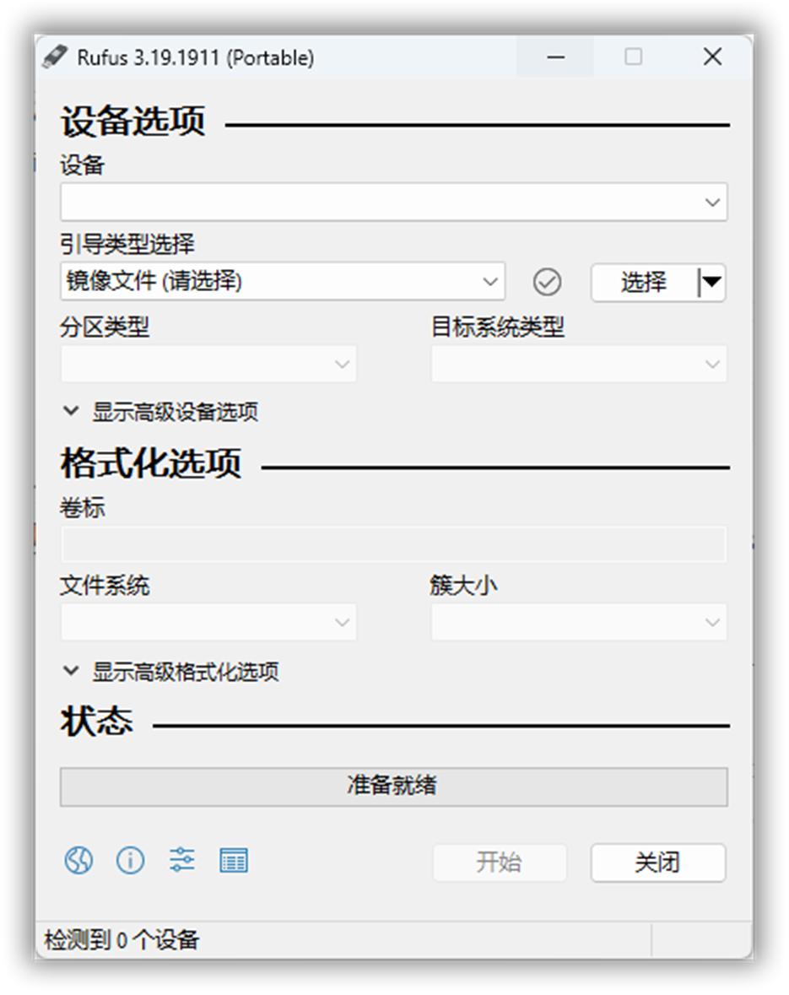This screenshot has height=995, width=789.
Task: Open Rufus advanced settings sliders icon
Action: click(182, 860)
